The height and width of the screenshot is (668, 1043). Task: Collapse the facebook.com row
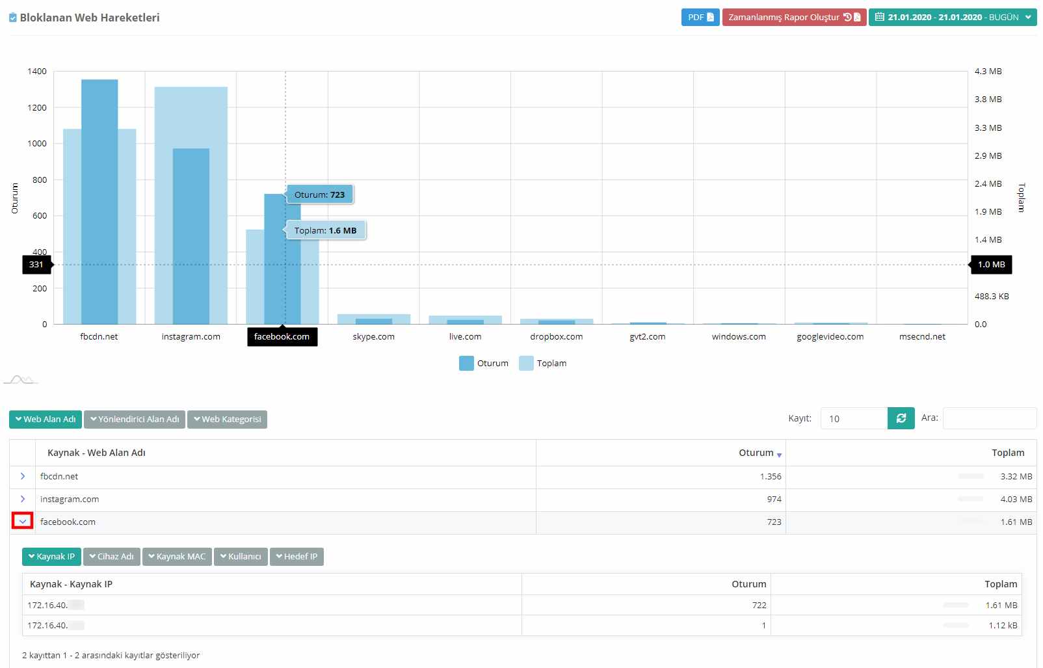pos(23,522)
